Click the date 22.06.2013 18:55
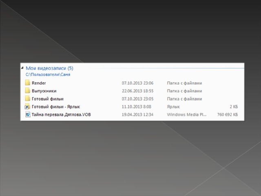261x196 pixels. coord(137,91)
